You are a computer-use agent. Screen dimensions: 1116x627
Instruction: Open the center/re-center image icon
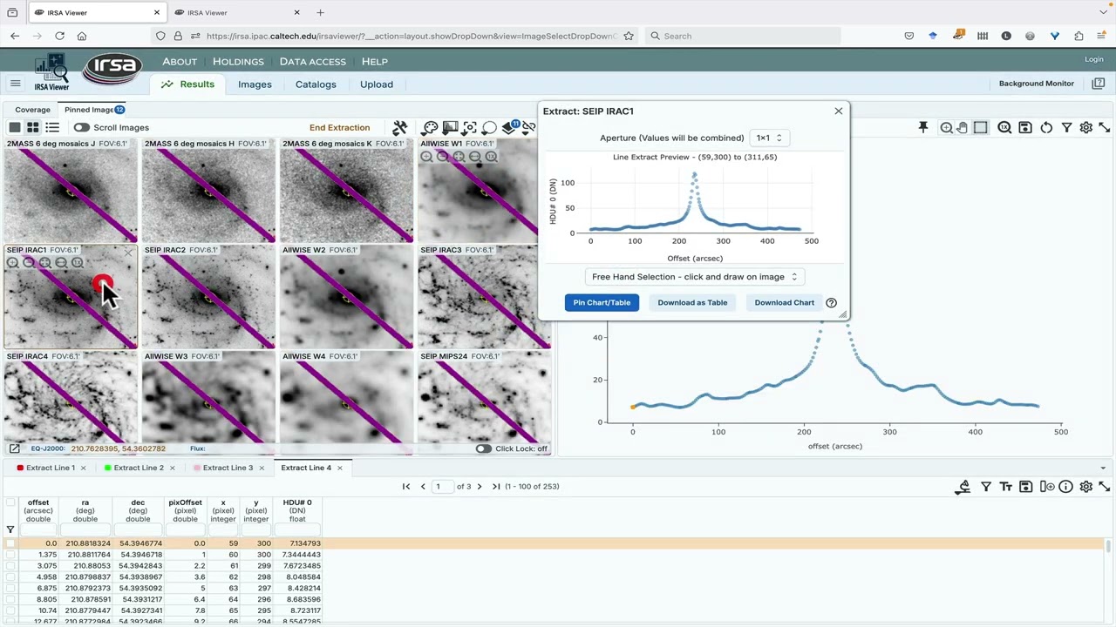[470, 128]
